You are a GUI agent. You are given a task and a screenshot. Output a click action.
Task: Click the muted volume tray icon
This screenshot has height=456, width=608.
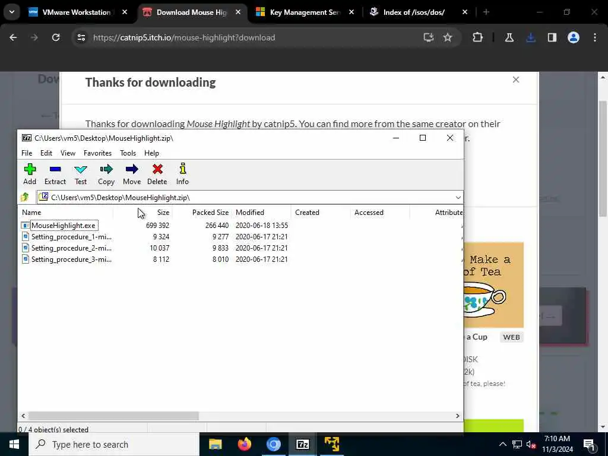pos(531,444)
